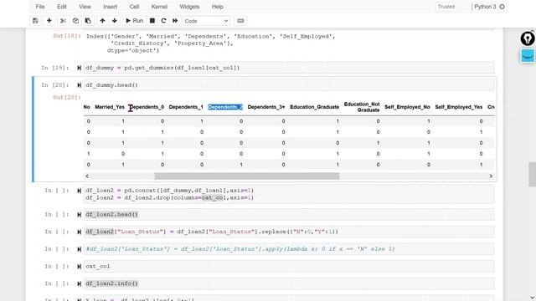Open the Insert menu
Image resolution: width=536 pixels, height=301 pixels.
click(110, 7)
